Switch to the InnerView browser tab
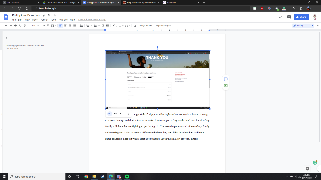321x180 pixels. click(181, 2)
